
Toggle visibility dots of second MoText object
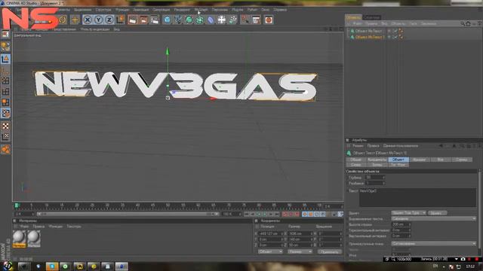[x=389, y=37]
